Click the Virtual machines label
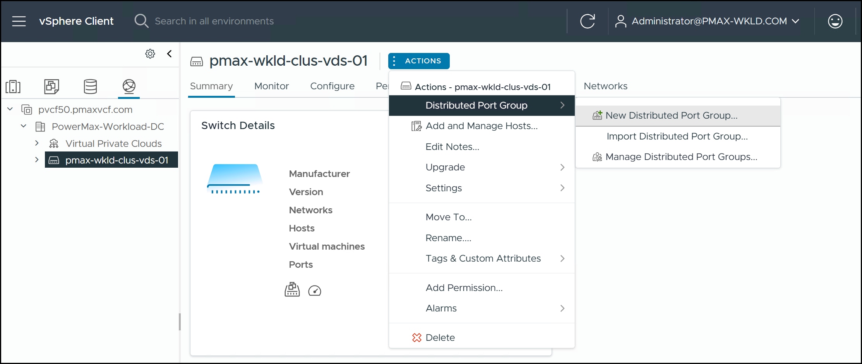The height and width of the screenshot is (364, 862). 327,247
